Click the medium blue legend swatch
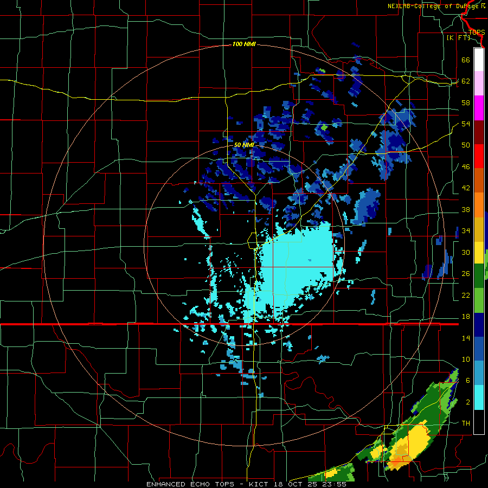This screenshot has height=488, width=488. [479, 349]
